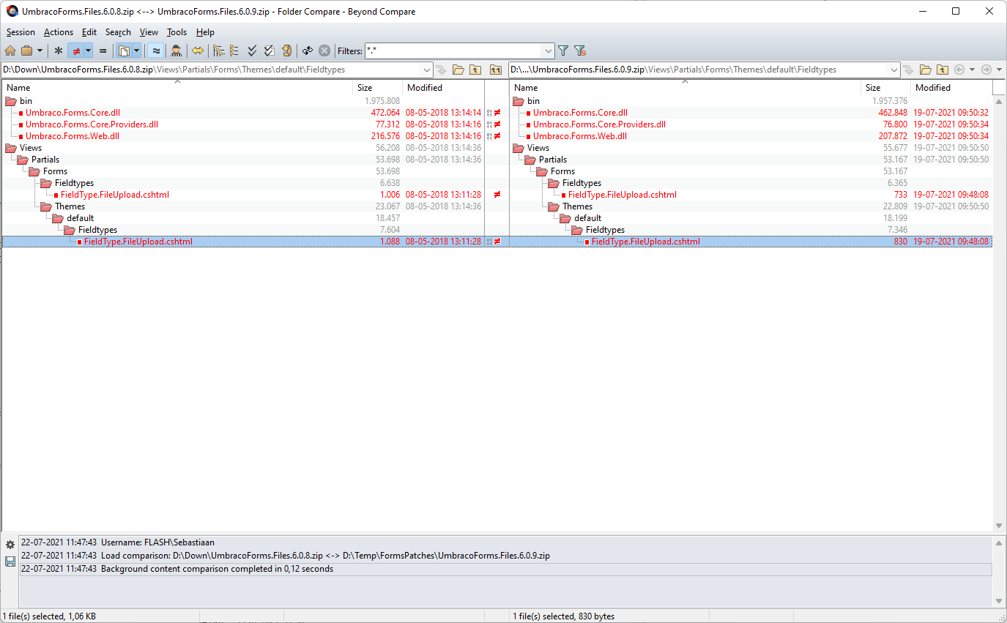Image resolution: width=1007 pixels, height=623 pixels.
Task: Click main pane scrollbar down arrow
Action: click(x=999, y=526)
